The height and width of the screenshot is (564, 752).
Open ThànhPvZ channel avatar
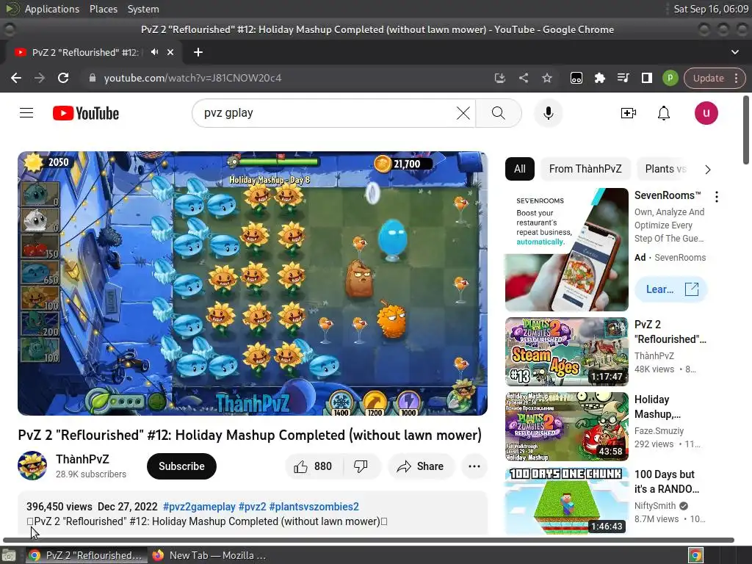tap(32, 466)
